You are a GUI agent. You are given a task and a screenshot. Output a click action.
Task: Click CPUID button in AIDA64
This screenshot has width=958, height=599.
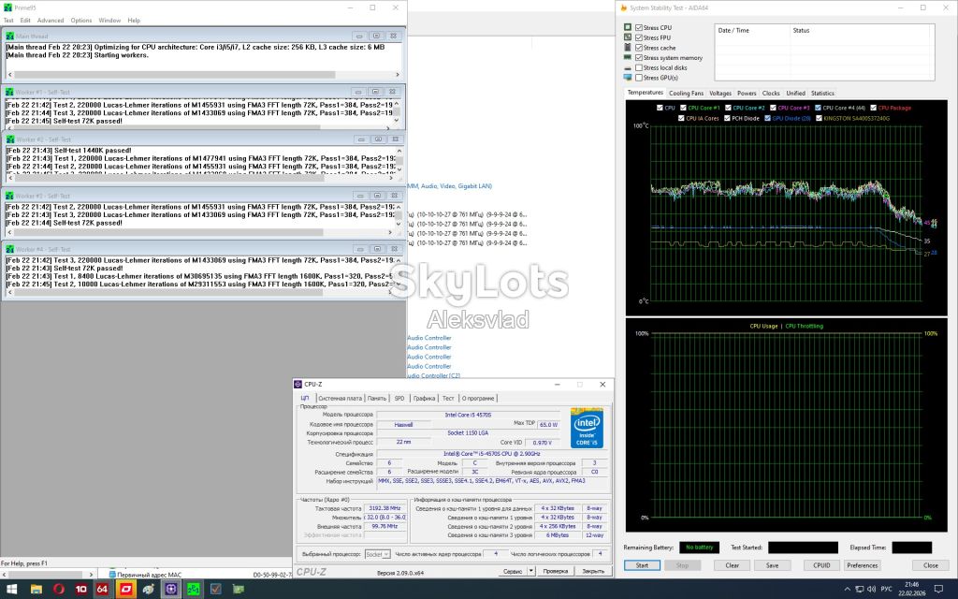[821, 565]
